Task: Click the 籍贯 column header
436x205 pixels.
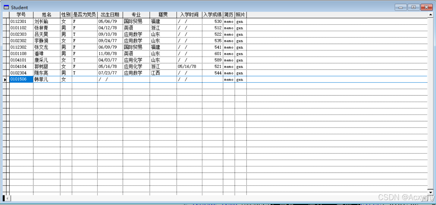Action: [163, 15]
